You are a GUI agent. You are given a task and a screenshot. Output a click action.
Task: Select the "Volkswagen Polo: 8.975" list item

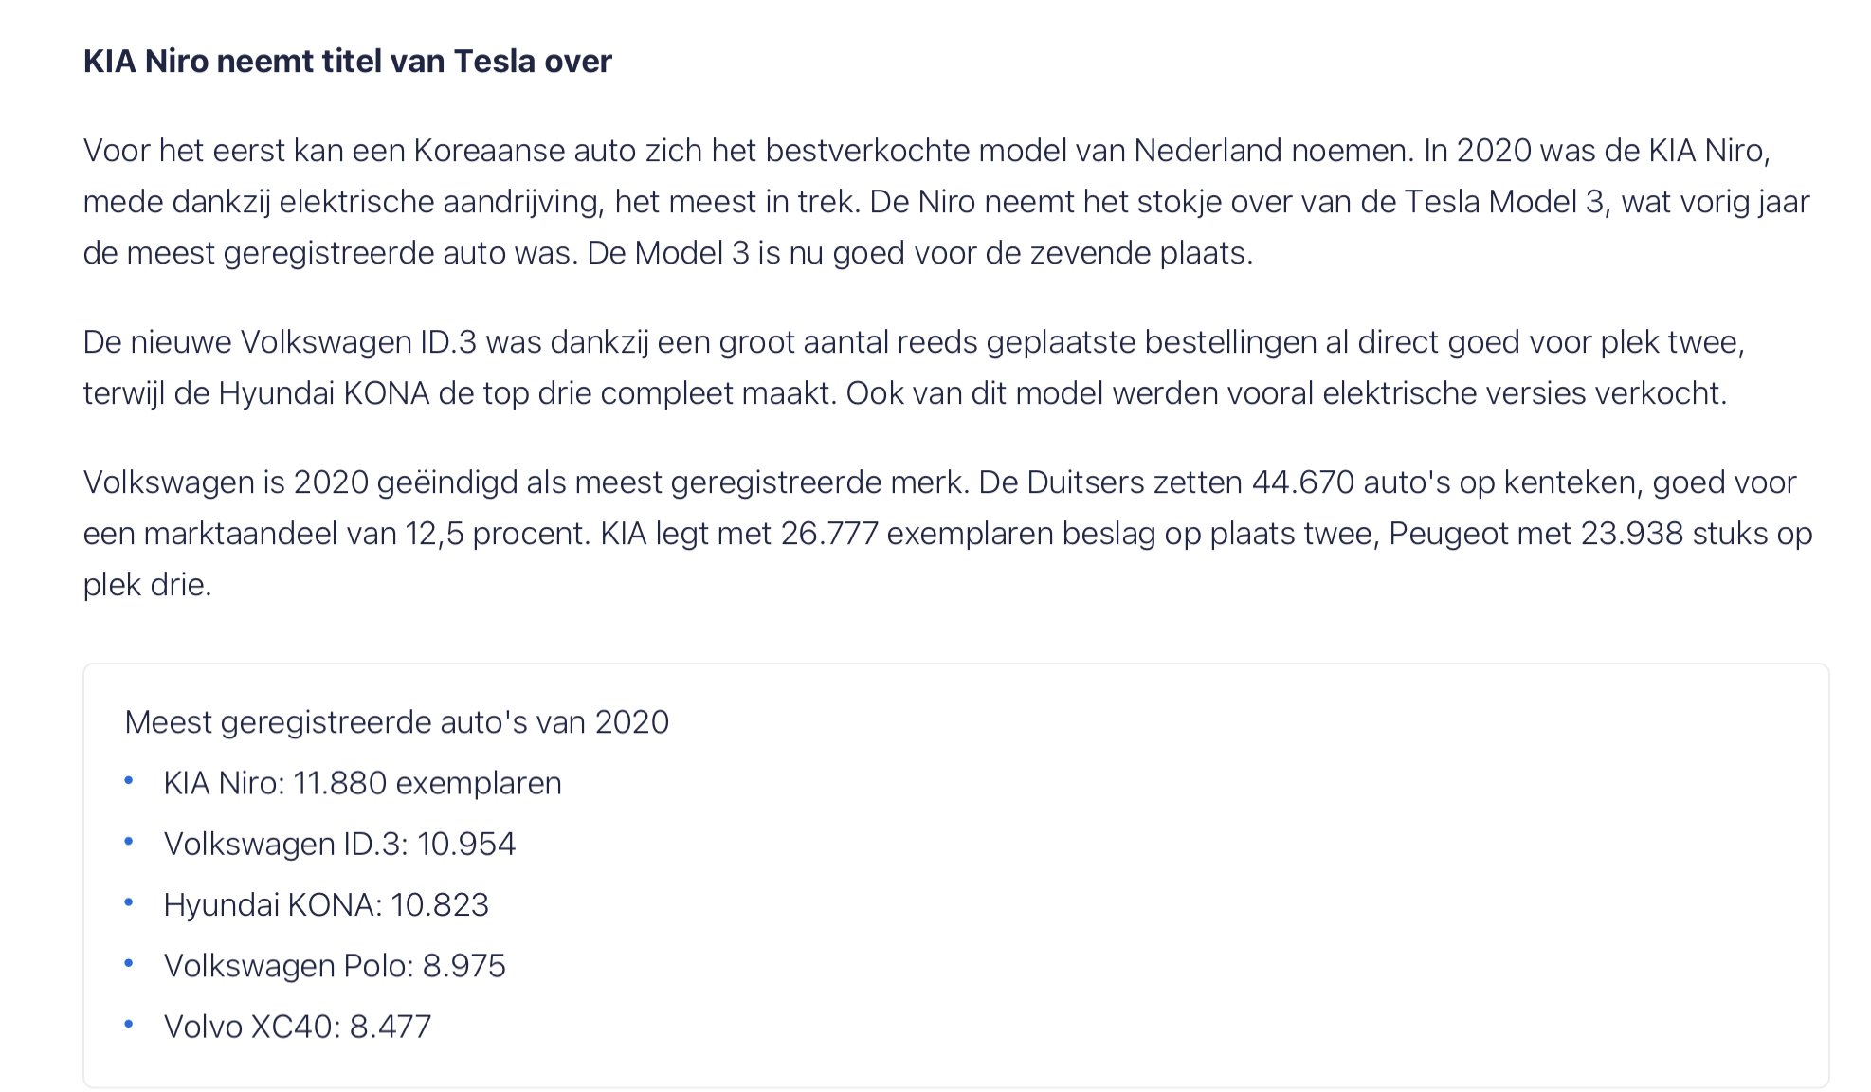coord(335,966)
